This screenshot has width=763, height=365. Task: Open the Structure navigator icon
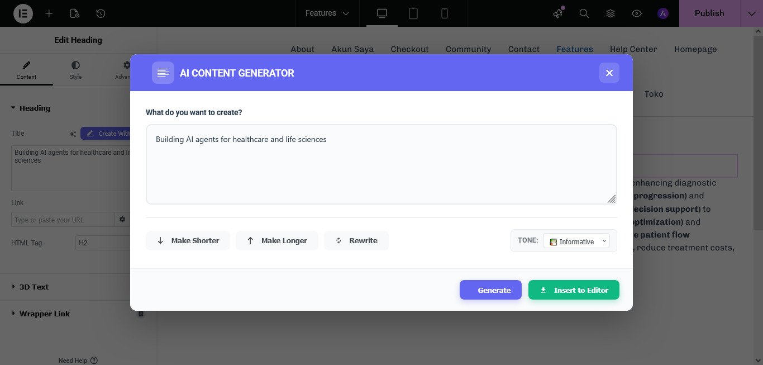611,13
